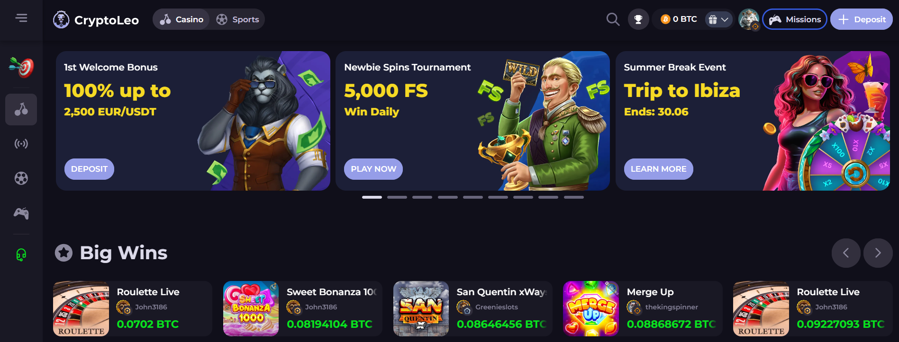Open the green headset support icon
The width and height of the screenshot is (899, 342).
tap(21, 255)
